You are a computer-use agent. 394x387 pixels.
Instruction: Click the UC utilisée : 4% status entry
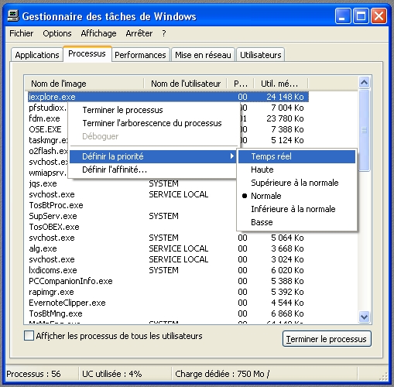(112, 374)
